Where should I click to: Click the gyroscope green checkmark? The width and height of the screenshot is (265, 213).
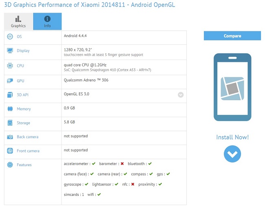point(86,184)
